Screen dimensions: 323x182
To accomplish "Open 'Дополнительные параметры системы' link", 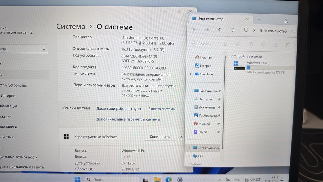I will pyautogui.click(x=128, y=119).
